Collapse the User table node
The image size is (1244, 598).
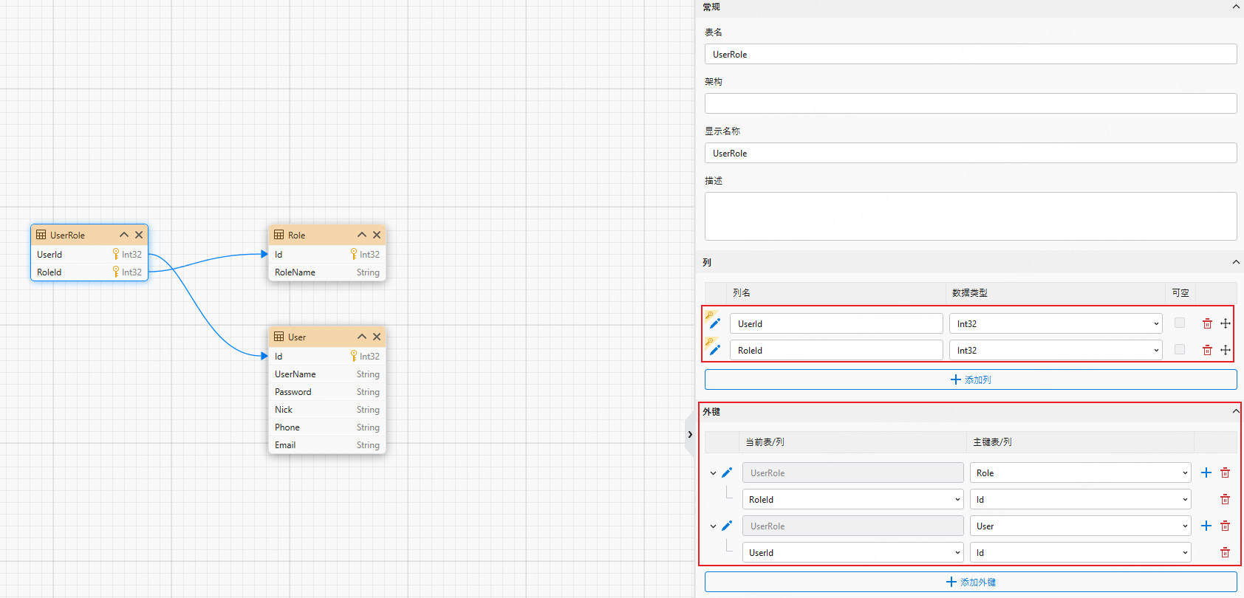362,337
